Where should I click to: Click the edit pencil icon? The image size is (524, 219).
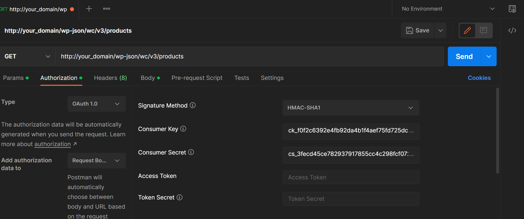[467, 30]
